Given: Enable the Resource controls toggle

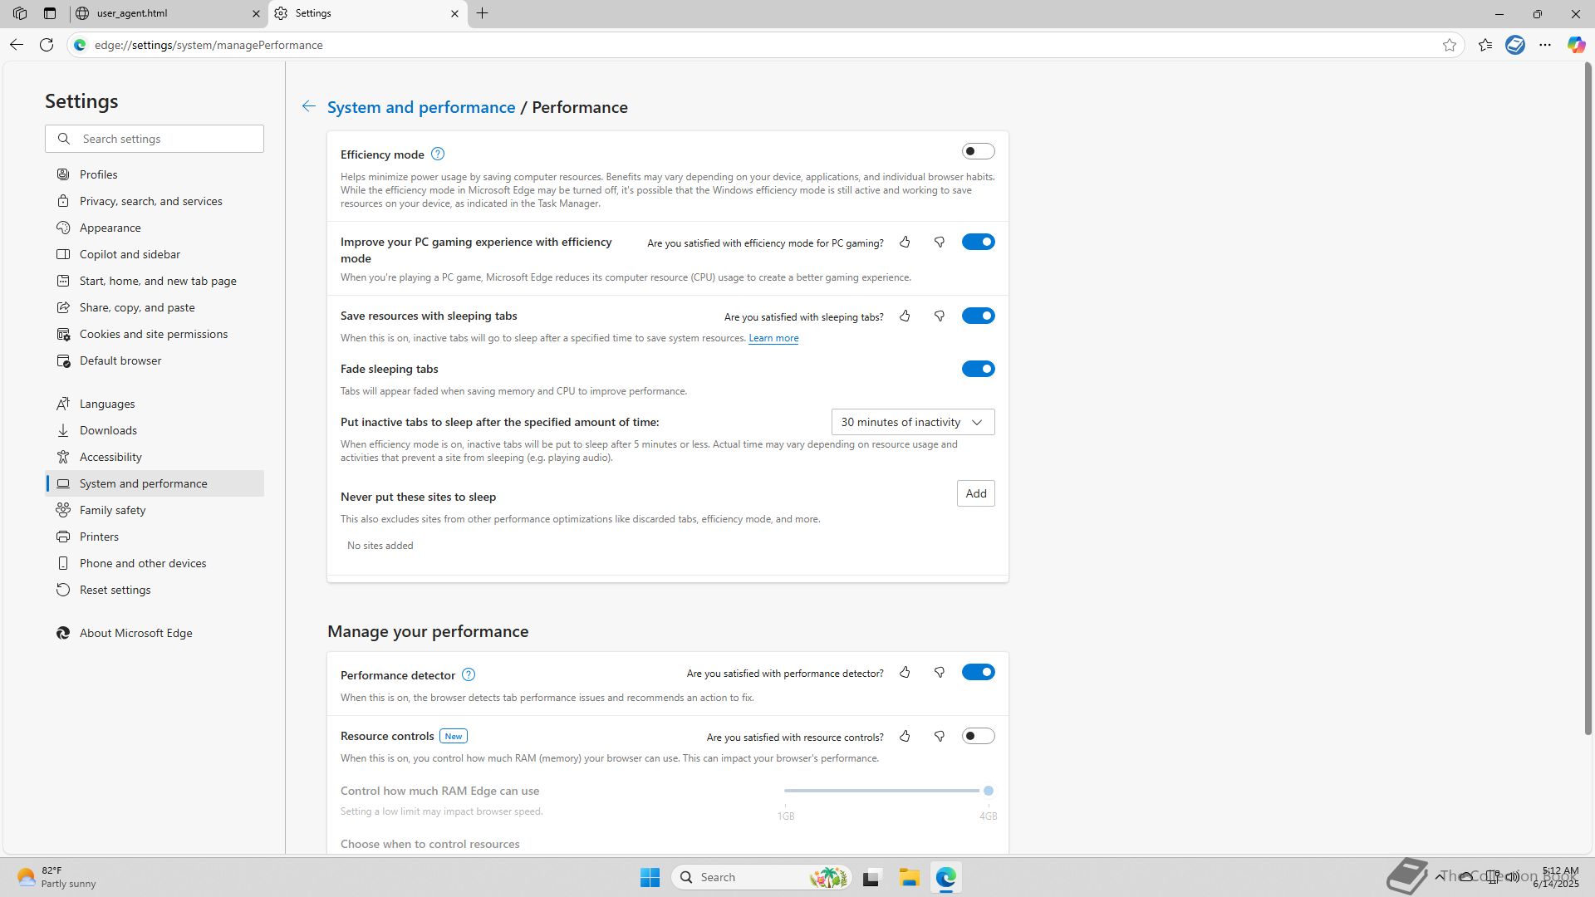Looking at the screenshot, I should (x=978, y=736).
